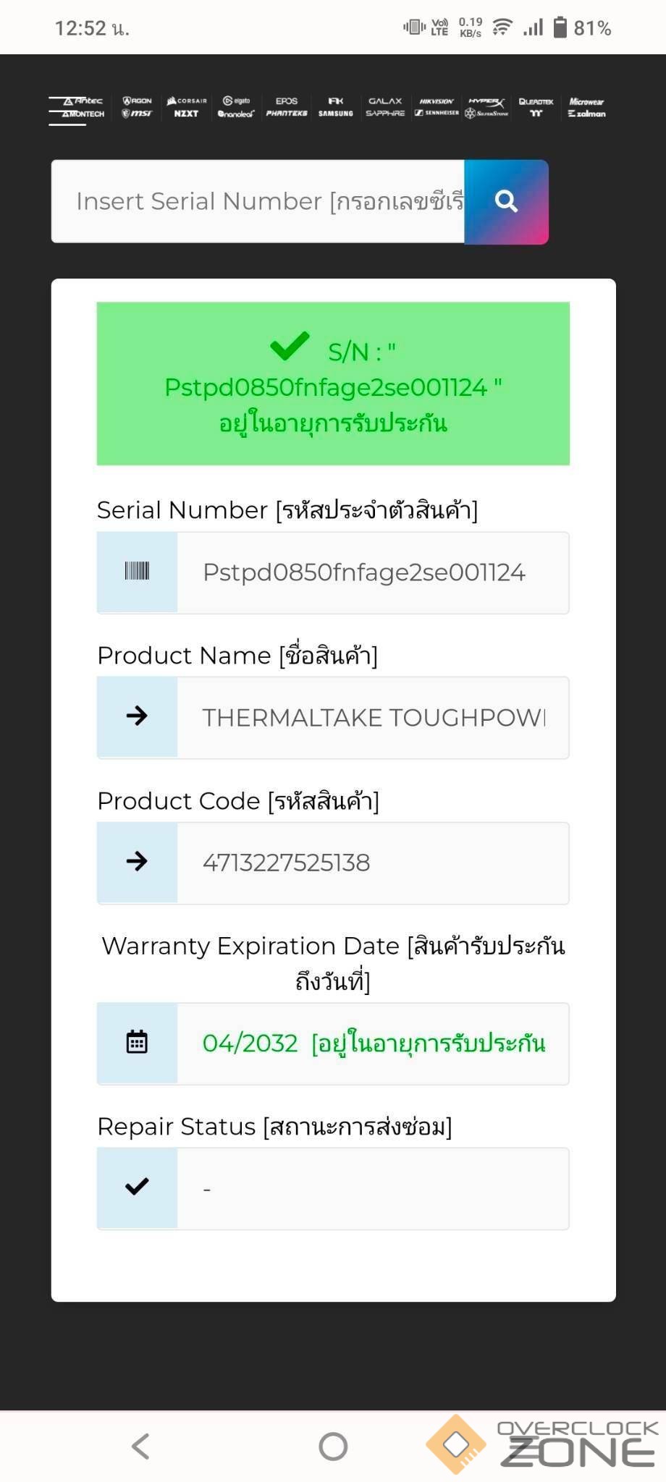Select the Thermaltake Toughpower product name field
This screenshot has width=666, height=1482.
pyautogui.click(x=372, y=717)
